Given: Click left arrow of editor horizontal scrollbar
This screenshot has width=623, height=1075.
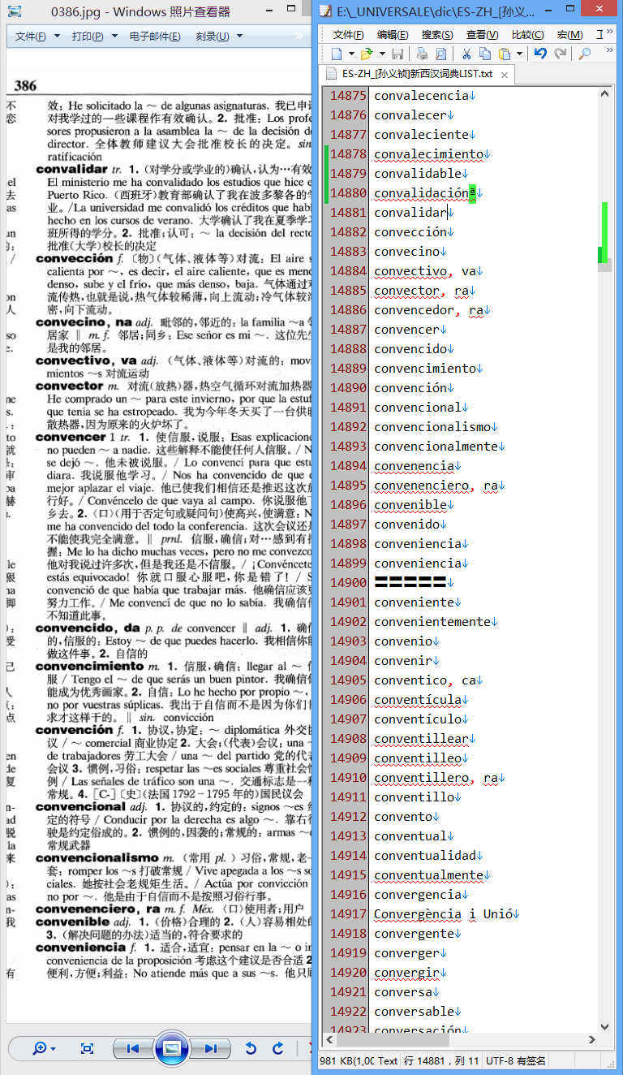Looking at the screenshot, I should (x=329, y=1038).
